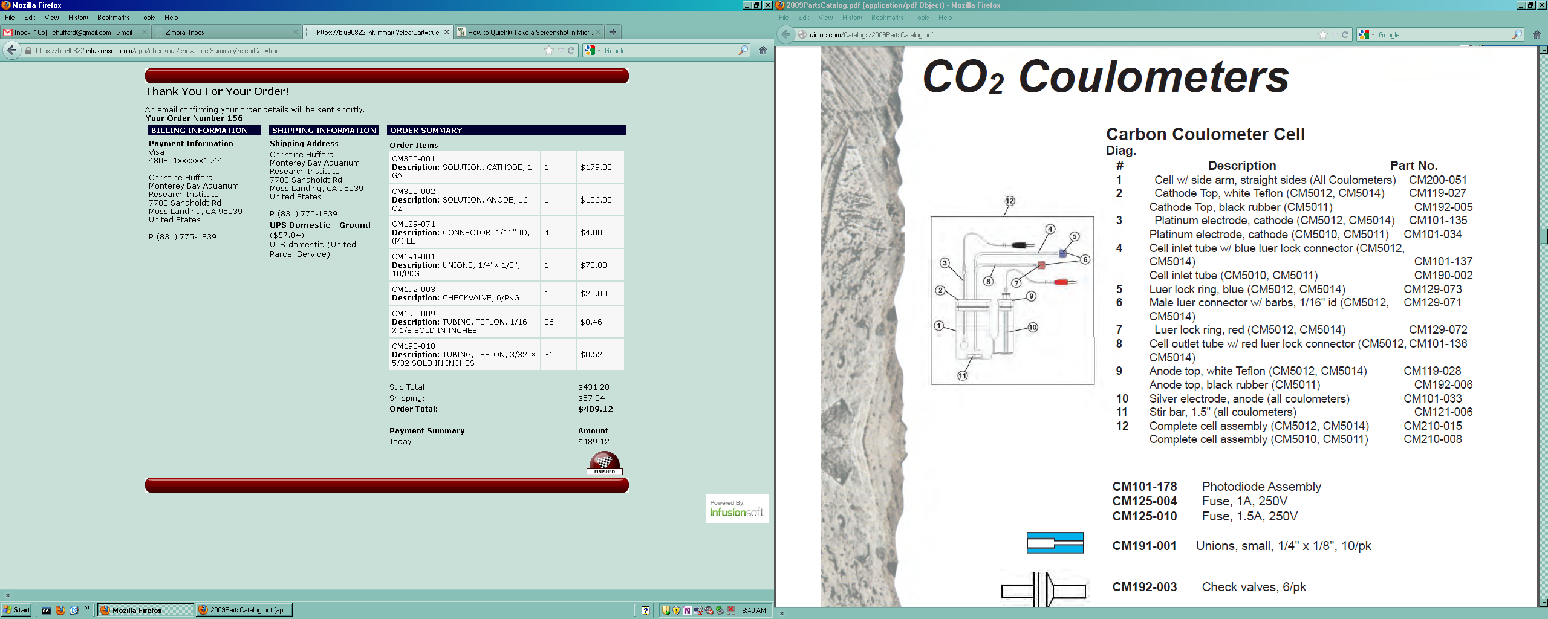Expand the URL history dropdown arrow in left window
Image resolution: width=1548 pixels, height=619 pixels.
561,50
